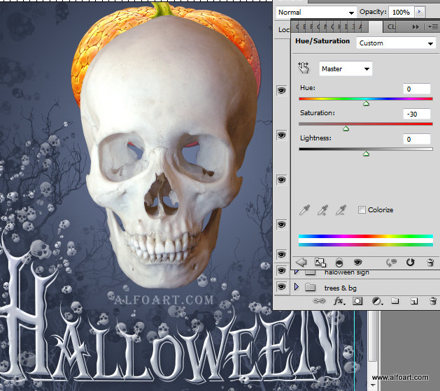The image size is (440, 391).
Task: Select the on-image adjustment hand tool
Action: [304, 68]
